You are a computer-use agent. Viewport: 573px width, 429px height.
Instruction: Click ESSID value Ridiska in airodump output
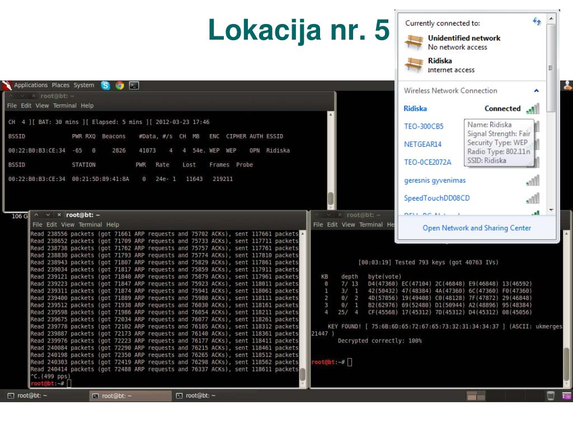pos(278,150)
